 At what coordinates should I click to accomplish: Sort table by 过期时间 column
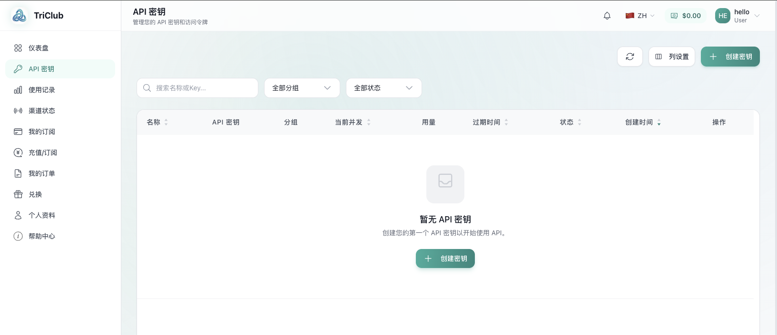coord(506,122)
